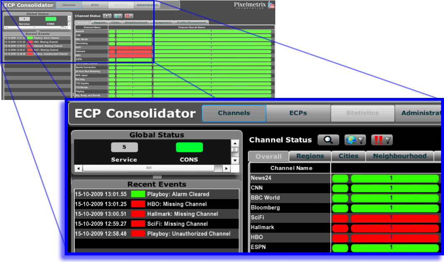Click Hallmark long red status bar, enlarged view
Screen dimensions: 444x262
coord(395,227)
